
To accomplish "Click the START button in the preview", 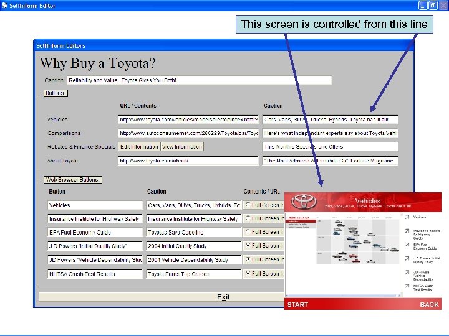I will click(297, 304).
